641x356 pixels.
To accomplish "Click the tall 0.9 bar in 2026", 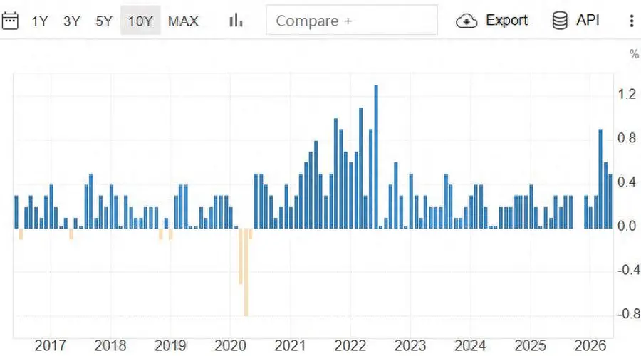I will coord(600,179).
